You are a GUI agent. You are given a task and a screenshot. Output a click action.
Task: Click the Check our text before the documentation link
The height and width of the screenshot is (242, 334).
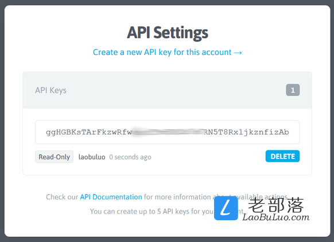coord(62,197)
